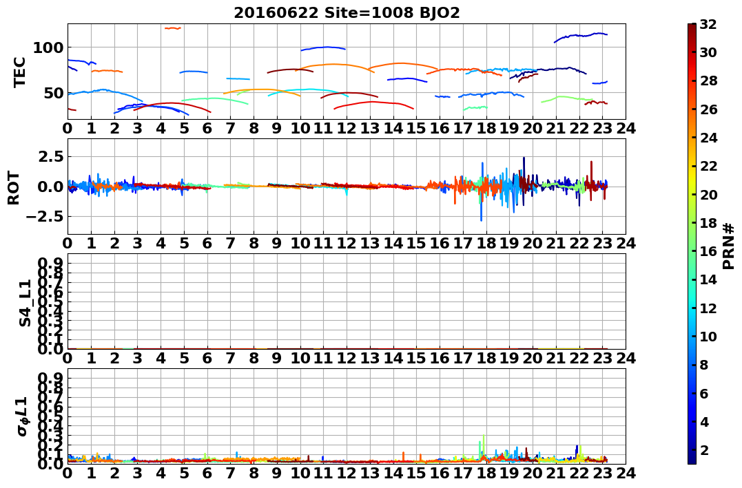Click the S4_L1 y-axis label
This screenshot has width=742, height=488.
tap(25, 303)
